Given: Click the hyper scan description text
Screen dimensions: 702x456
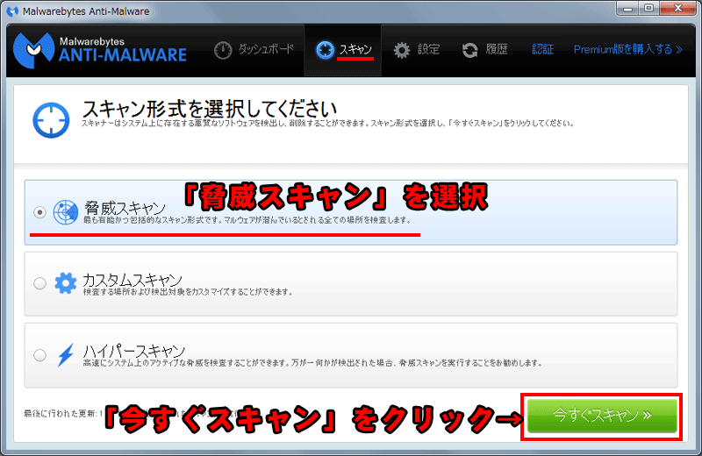Looking at the screenshot, I should [x=312, y=363].
